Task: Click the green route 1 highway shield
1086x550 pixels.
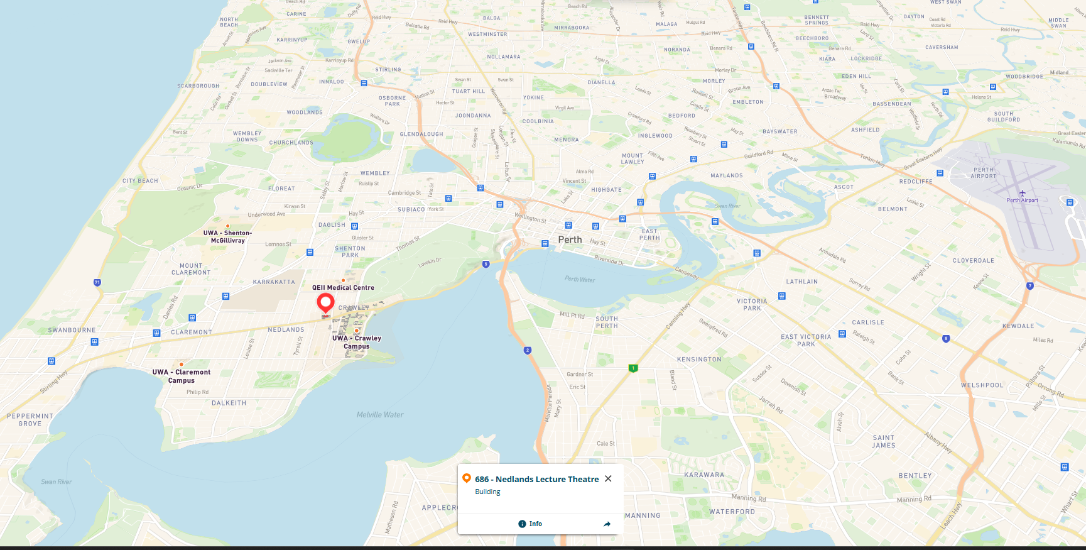Action: 633,368
